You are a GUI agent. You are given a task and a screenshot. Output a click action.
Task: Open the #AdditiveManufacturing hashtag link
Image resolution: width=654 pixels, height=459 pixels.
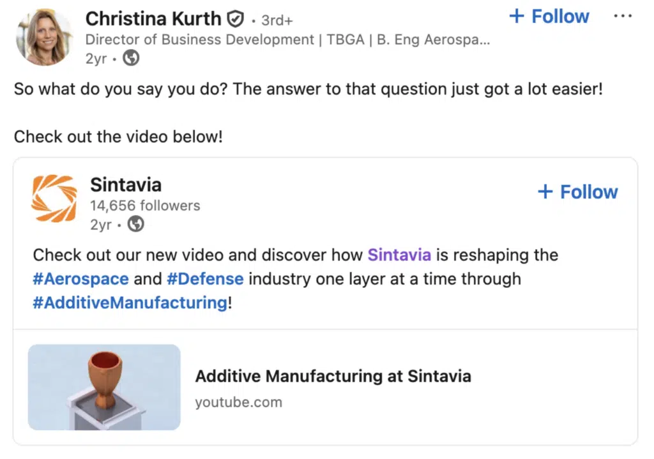point(128,303)
